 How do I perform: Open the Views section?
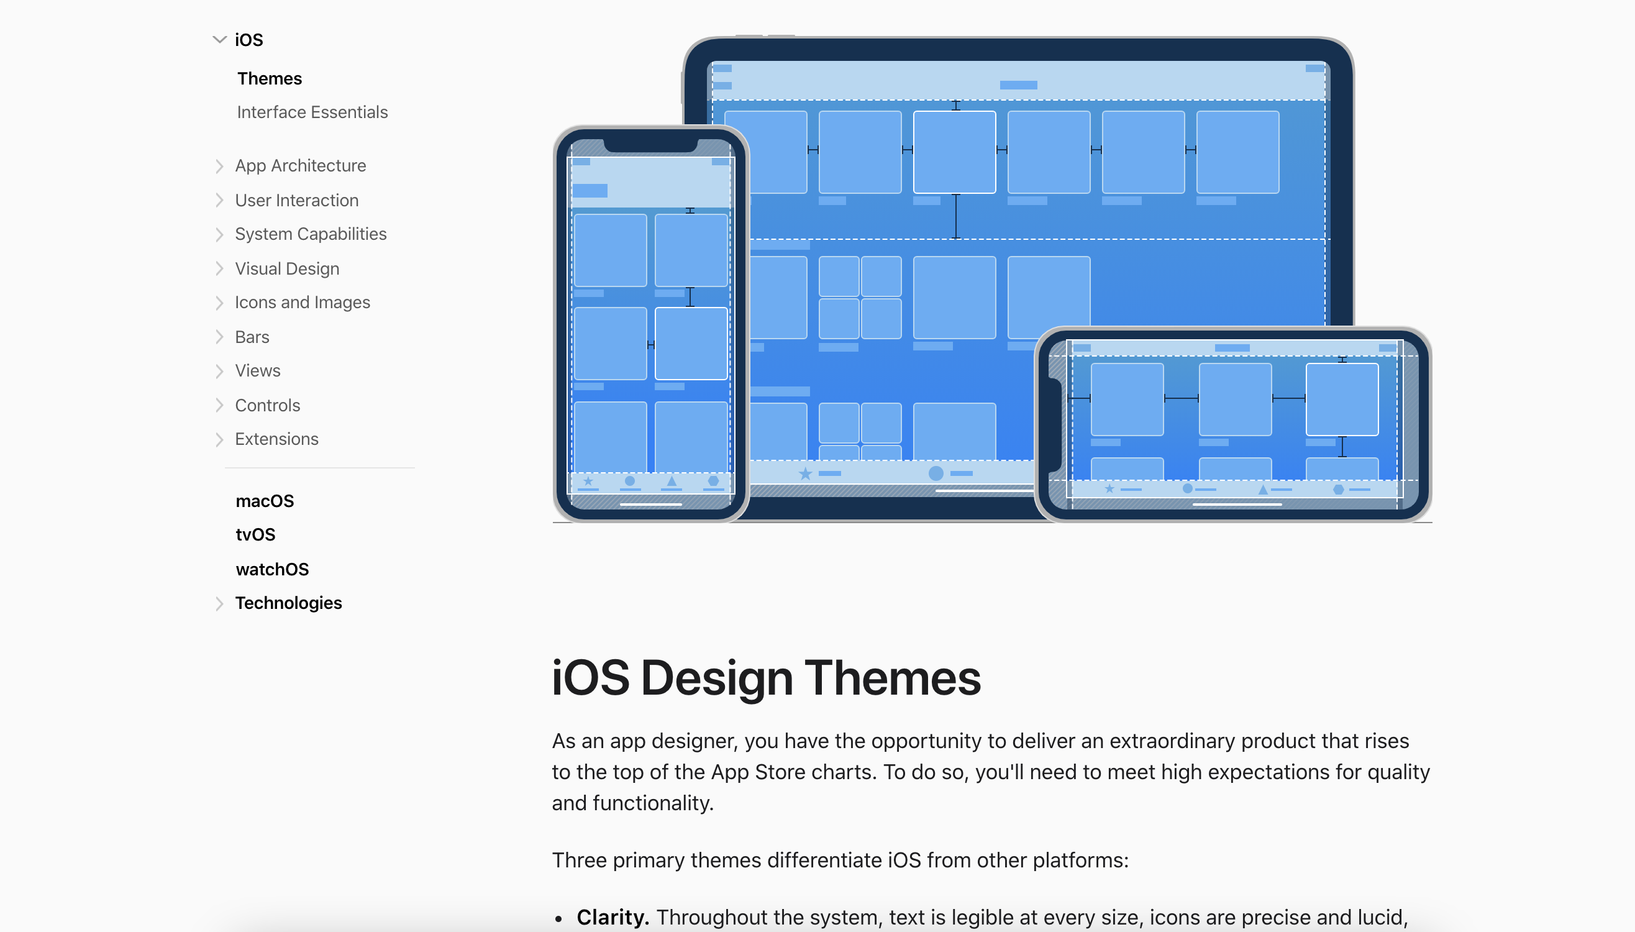tap(257, 370)
